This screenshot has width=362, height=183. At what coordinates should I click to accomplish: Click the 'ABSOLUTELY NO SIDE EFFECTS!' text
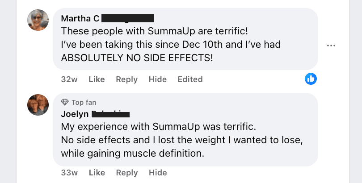pos(137,58)
